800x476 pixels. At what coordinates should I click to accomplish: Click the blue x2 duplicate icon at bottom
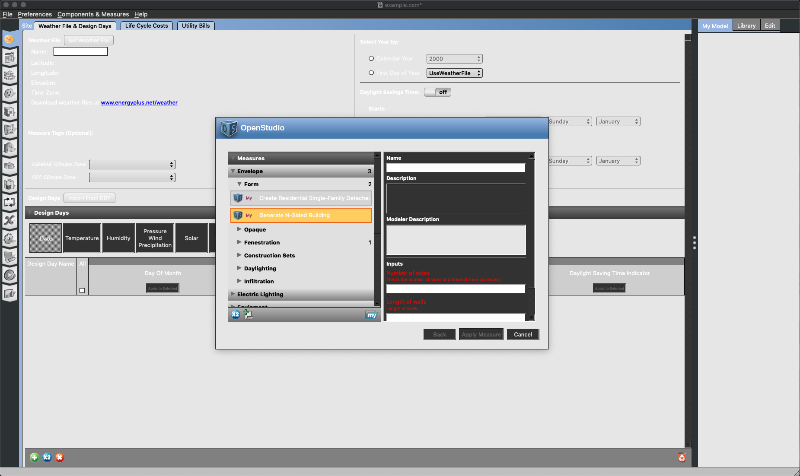click(x=47, y=457)
